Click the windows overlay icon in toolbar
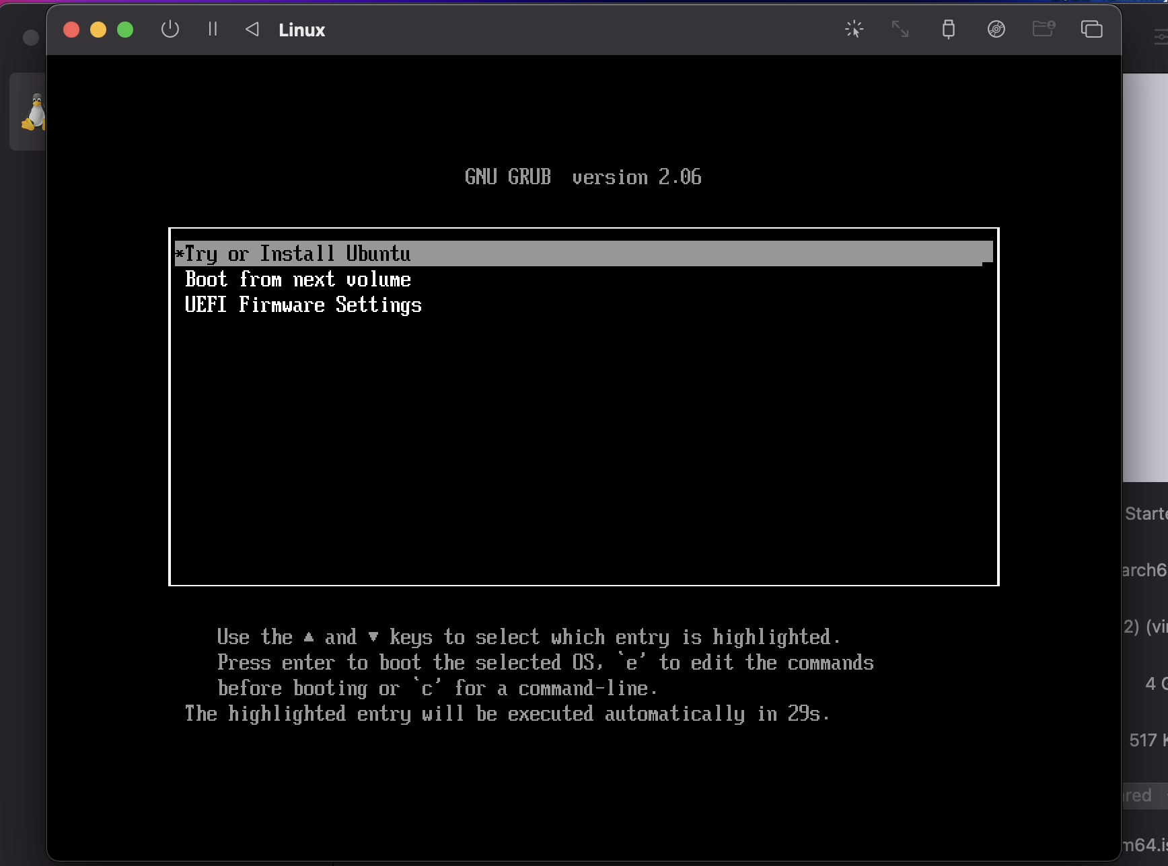 (x=1091, y=29)
